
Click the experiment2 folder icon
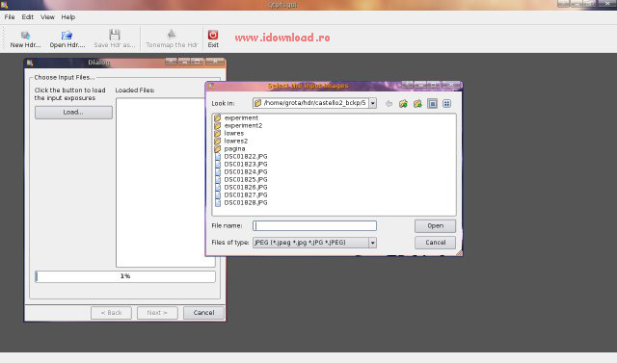218,126
